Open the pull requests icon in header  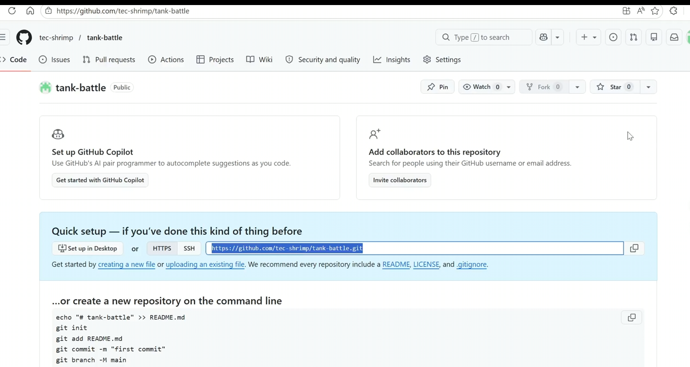(633, 37)
